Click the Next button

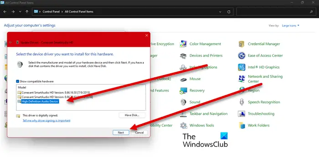click(121, 132)
